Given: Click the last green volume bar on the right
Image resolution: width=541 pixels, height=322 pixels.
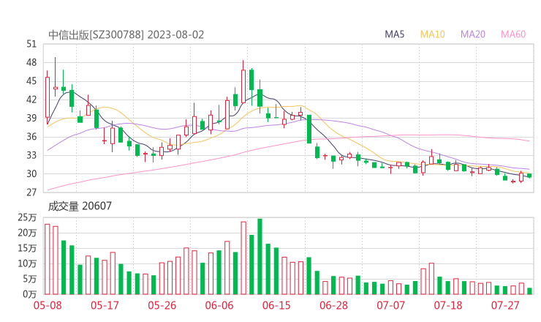Looking at the screenshot, I should pos(529,291).
